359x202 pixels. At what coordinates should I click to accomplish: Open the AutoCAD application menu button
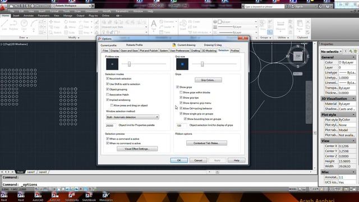(3, 7)
